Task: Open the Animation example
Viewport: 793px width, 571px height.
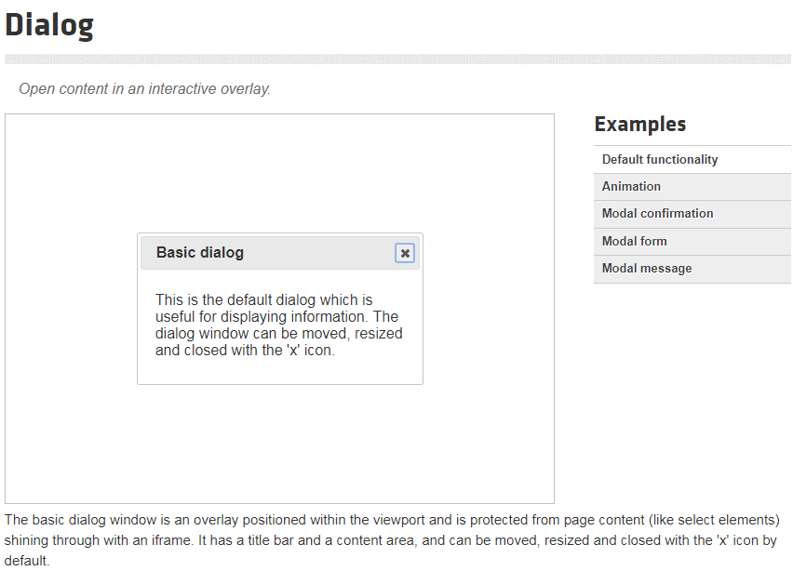Action: coord(692,187)
